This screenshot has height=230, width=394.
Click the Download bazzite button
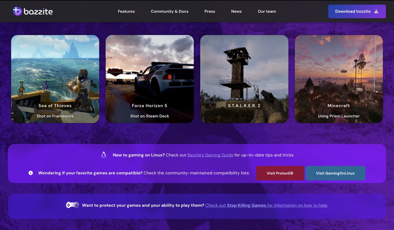(x=357, y=11)
